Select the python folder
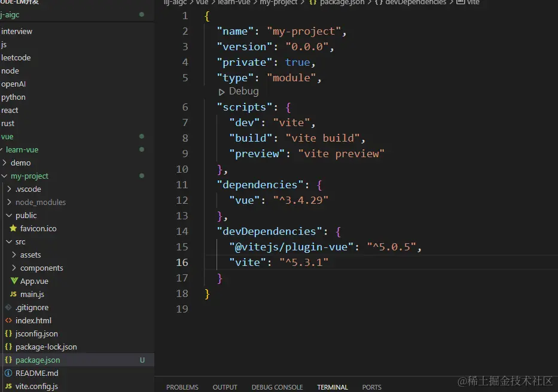Viewport: 558px width, 392px height. pos(13,97)
